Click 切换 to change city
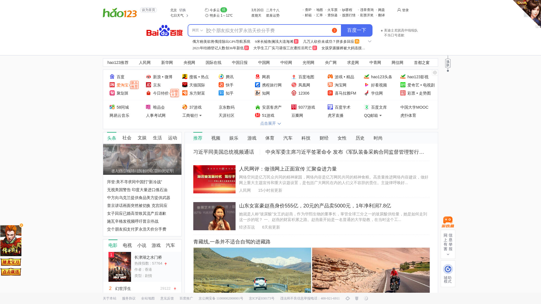This screenshot has width=541, height=304. coord(183,10)
